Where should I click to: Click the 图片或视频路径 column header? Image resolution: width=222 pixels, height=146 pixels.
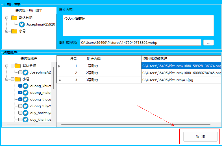tap(181, 59)
